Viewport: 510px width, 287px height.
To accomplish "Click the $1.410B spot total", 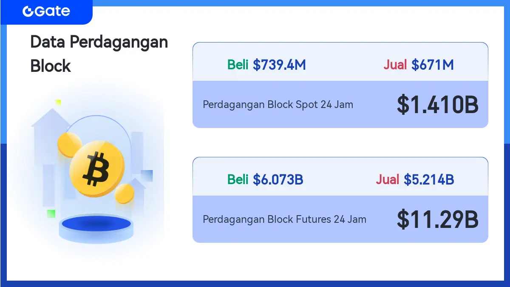I will (x=438, y=105).
